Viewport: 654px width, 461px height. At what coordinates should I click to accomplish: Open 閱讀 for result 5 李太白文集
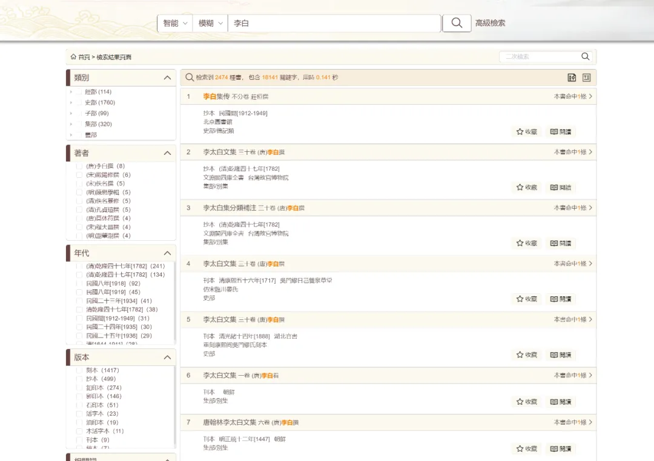(560, 355)
